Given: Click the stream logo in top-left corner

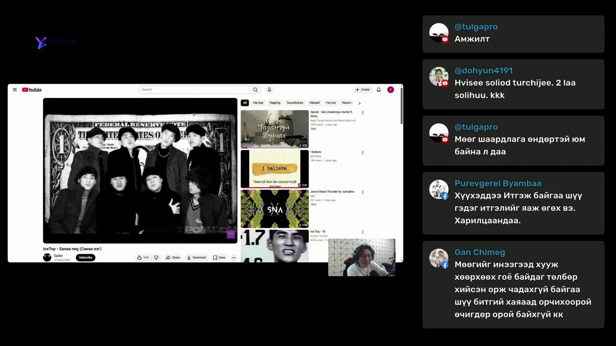Looking at the screenshot, I should pyautogui.click(x=55, y=42).
